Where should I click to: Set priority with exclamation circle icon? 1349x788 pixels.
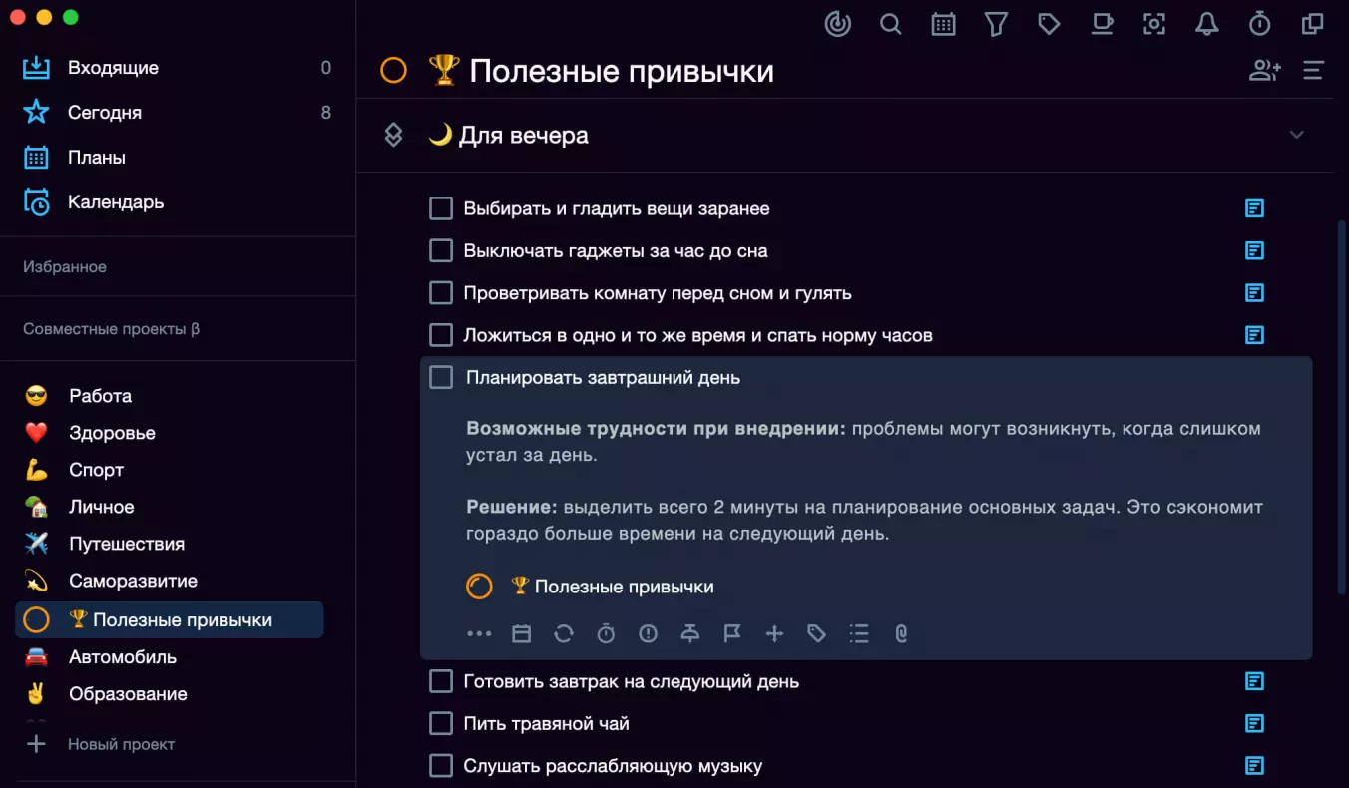click(x=648, y=633)
